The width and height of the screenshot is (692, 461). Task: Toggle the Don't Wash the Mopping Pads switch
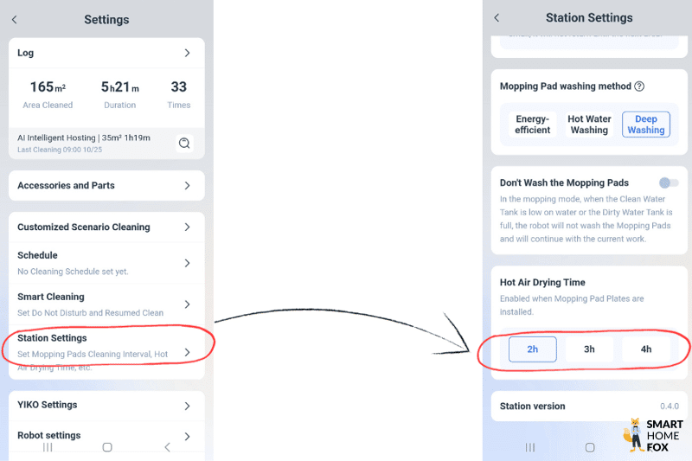pyautogui.click(x=668, y=182)
